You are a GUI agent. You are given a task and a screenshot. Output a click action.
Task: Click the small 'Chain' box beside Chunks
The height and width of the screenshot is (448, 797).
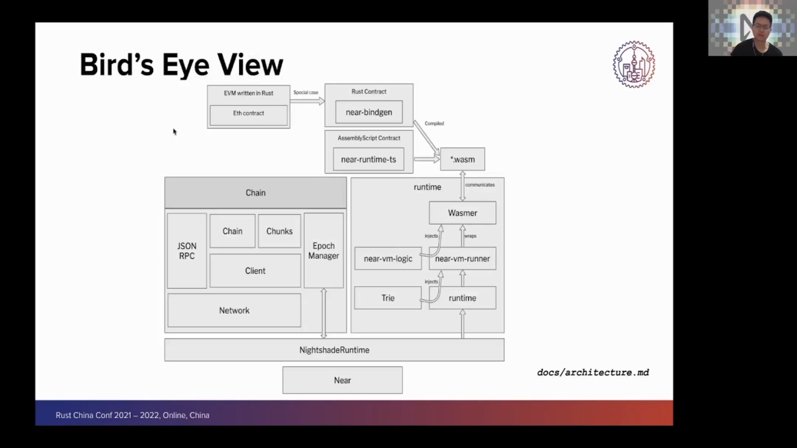pos(232,231)
